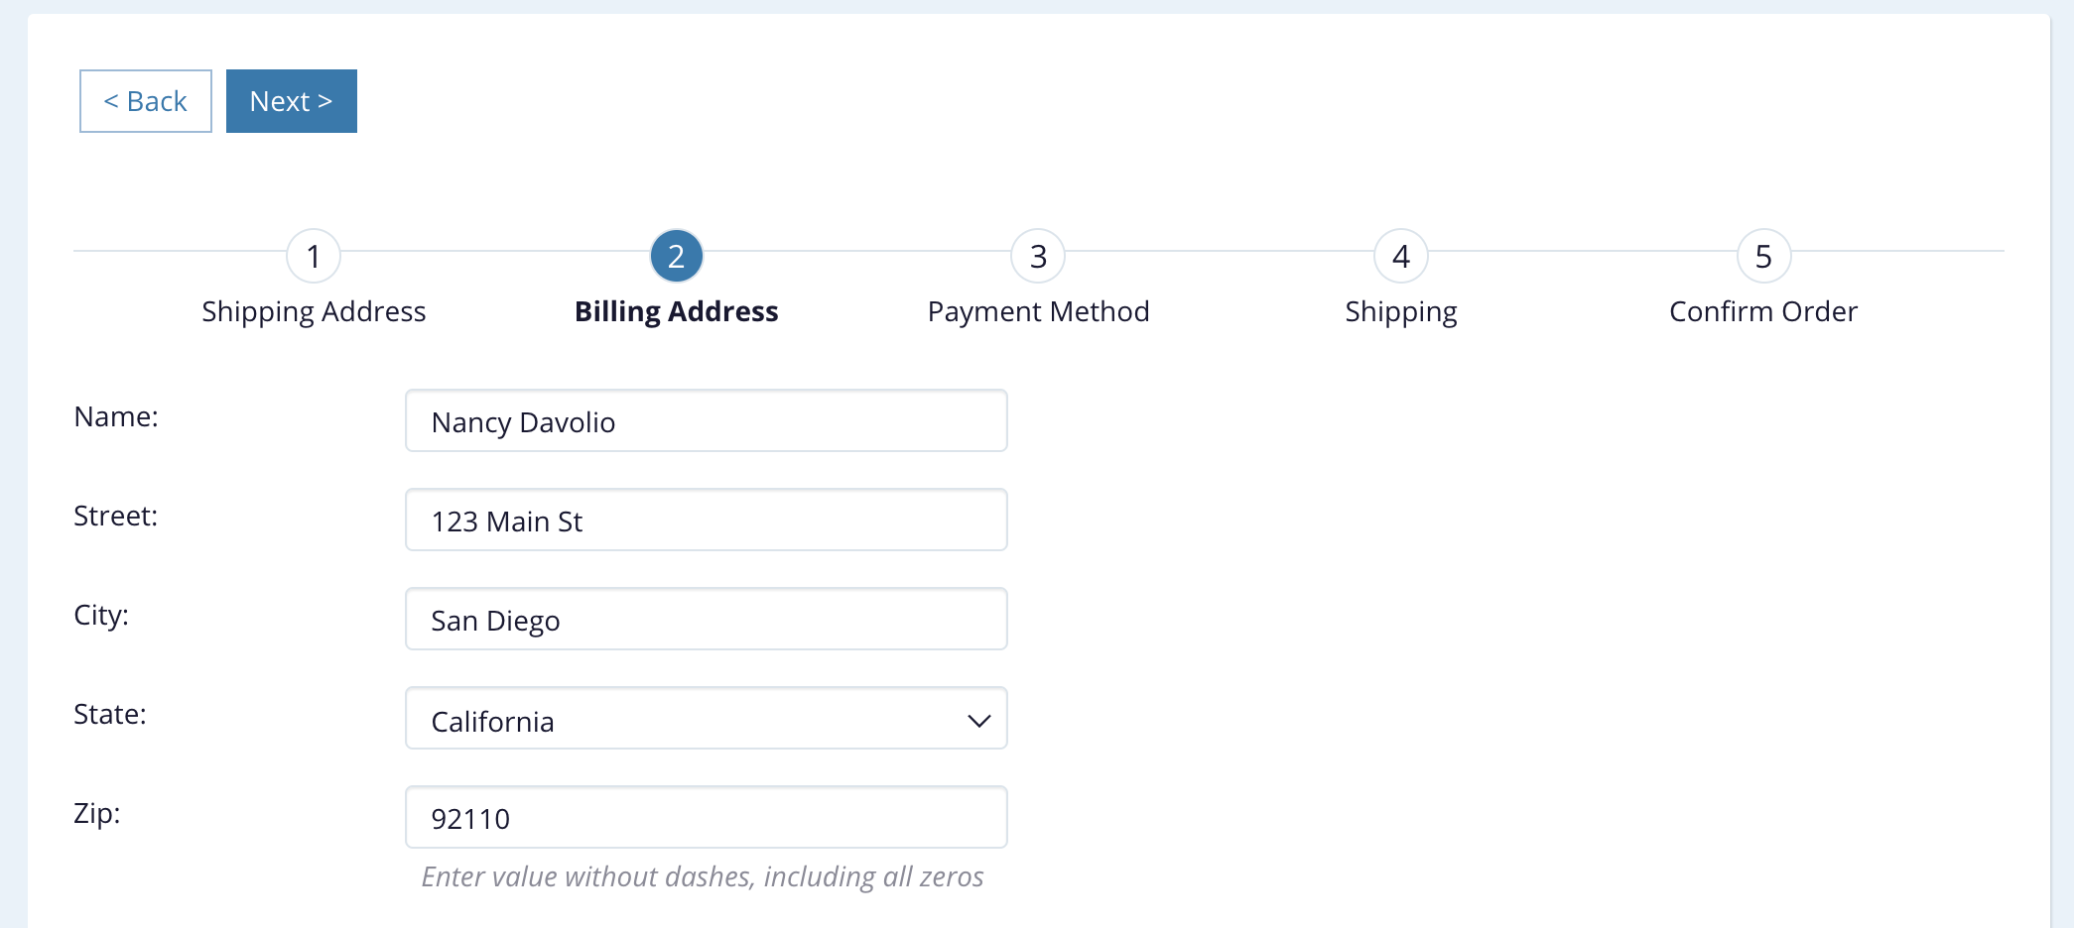Select step 1 circle in progress bar

(314, 256)
